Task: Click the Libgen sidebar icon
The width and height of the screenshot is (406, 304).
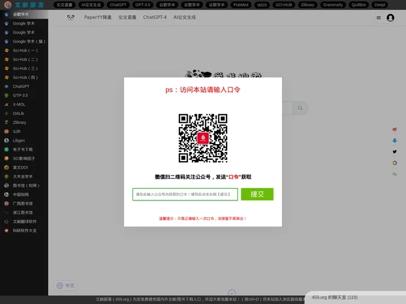Action: 6,140
